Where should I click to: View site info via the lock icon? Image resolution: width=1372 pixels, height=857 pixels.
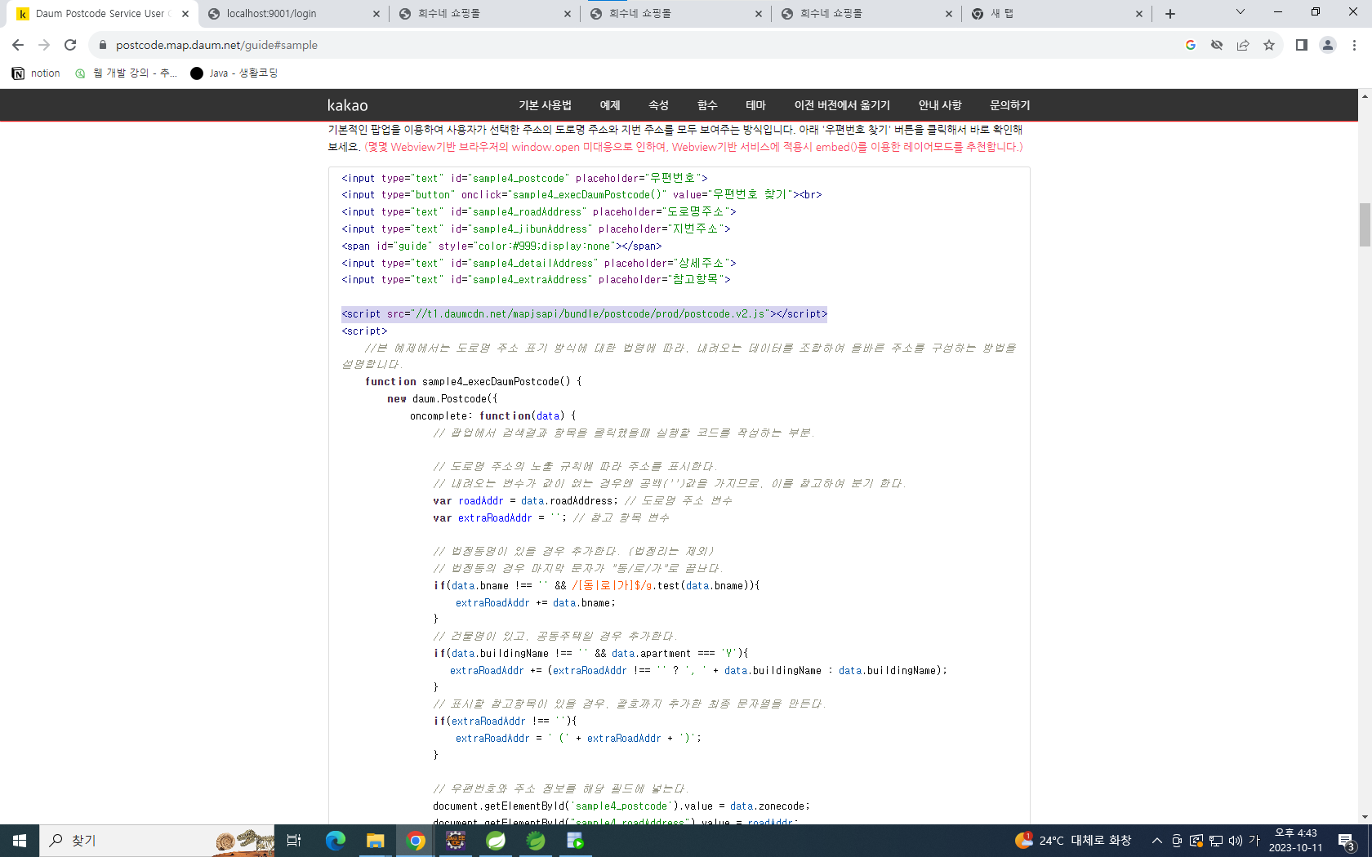click(102, 45)
